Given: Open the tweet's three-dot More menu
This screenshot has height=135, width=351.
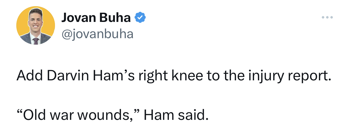Looking at the screenshot, I should (x=327, y=18).
